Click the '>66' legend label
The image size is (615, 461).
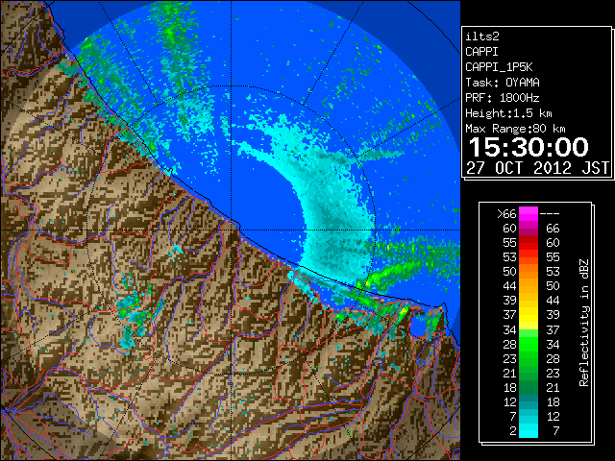click(x=506, y=214)
